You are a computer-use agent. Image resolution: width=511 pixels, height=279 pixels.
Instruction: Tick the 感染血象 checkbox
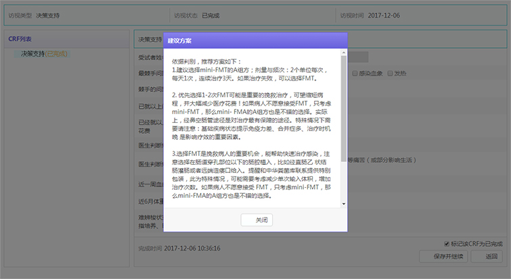pos(355,73)
